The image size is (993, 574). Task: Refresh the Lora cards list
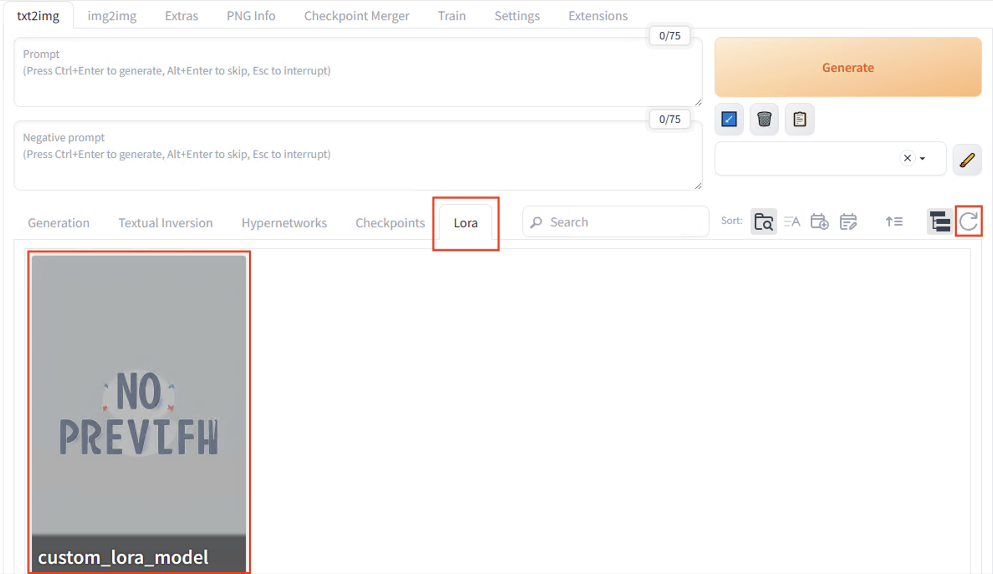[x=968, y=222]
